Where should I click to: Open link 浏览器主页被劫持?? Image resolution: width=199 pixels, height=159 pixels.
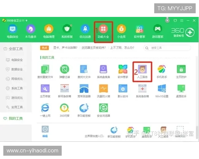click(94, 48)
